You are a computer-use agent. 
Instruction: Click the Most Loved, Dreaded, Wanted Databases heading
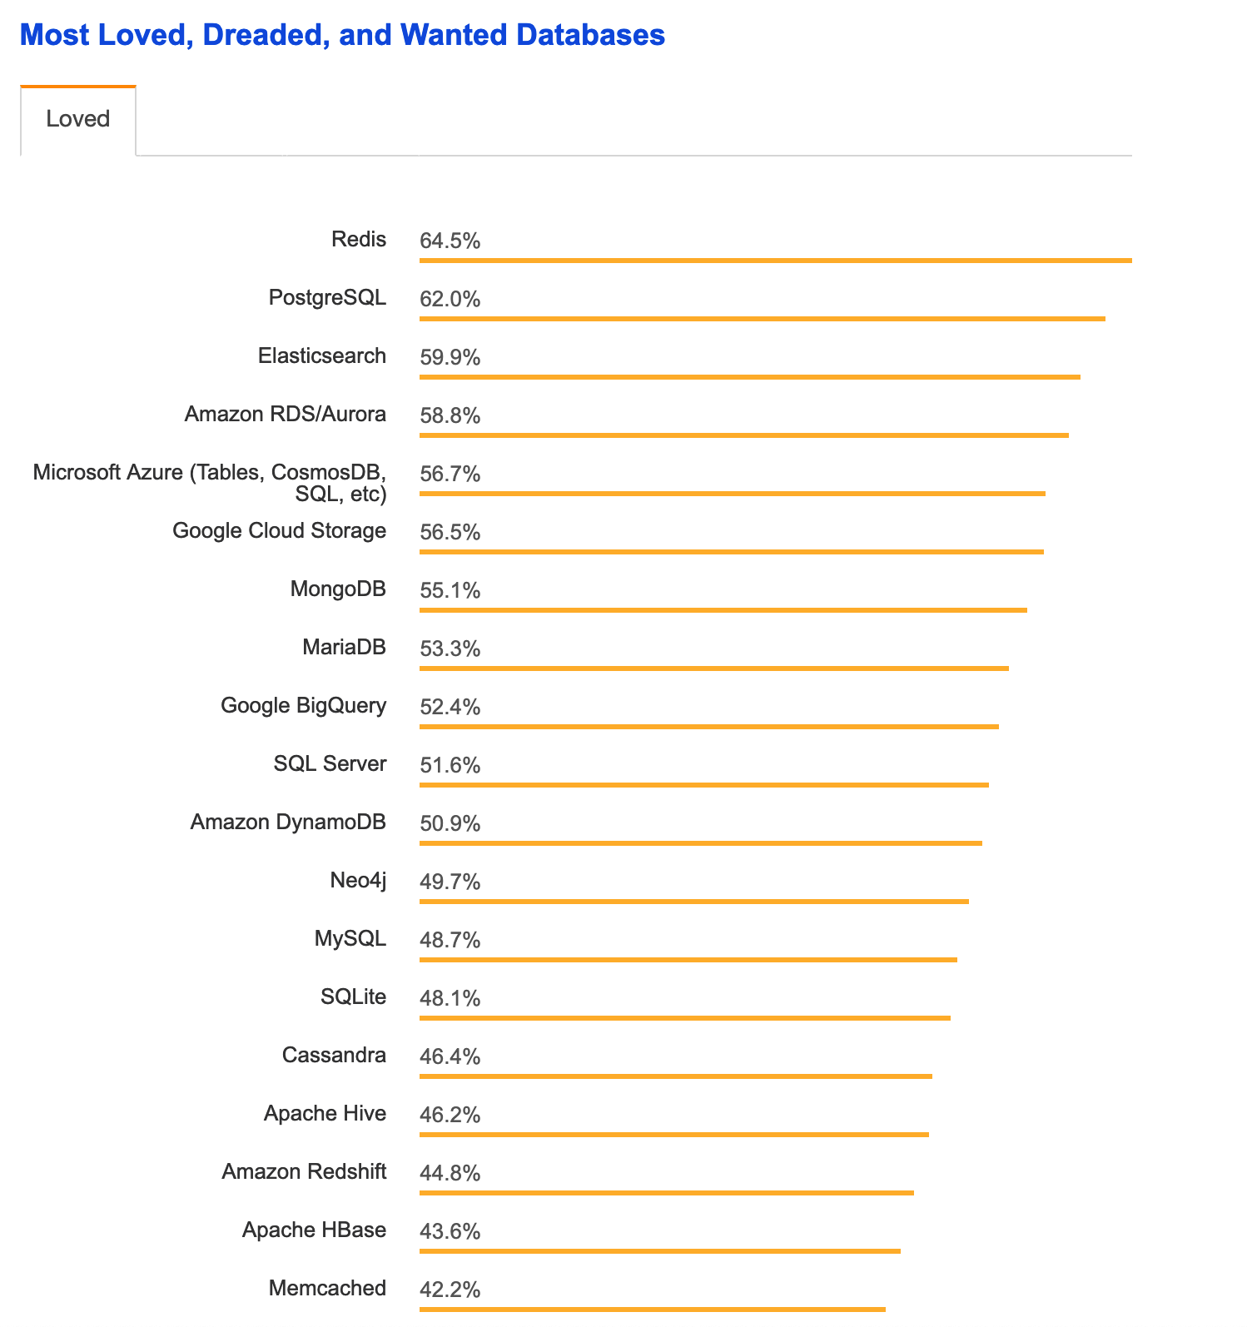(x=342, y=35)
